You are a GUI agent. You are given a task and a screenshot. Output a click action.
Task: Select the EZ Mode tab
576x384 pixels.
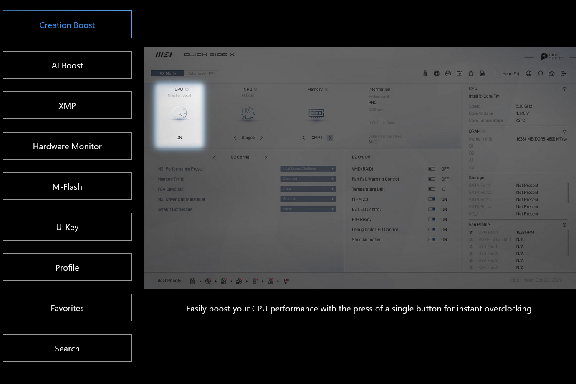(x=167, y=74)
